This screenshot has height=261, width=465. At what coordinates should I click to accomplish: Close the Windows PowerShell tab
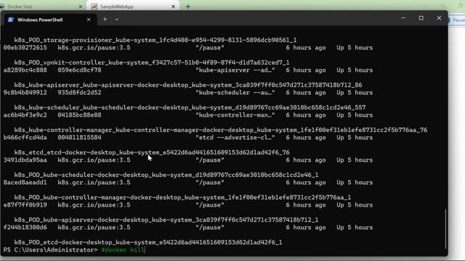89,20
